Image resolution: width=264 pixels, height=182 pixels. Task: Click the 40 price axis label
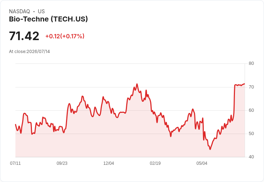251,157
